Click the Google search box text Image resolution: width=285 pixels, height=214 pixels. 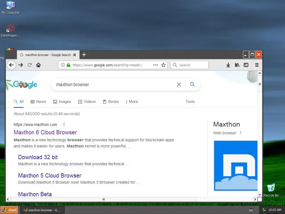pyautogui.click(x=73, y=85)
